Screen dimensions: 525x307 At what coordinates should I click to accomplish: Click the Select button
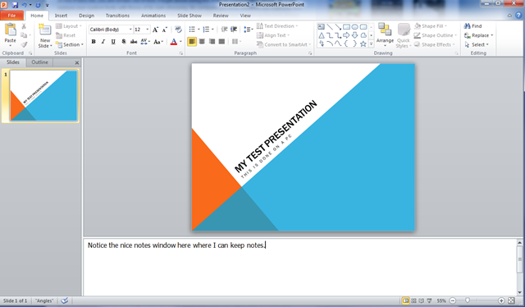pyautogui.click(x=477, y=44)
